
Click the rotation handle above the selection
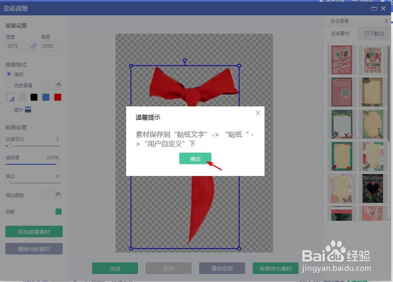click(x=185, y=61)
